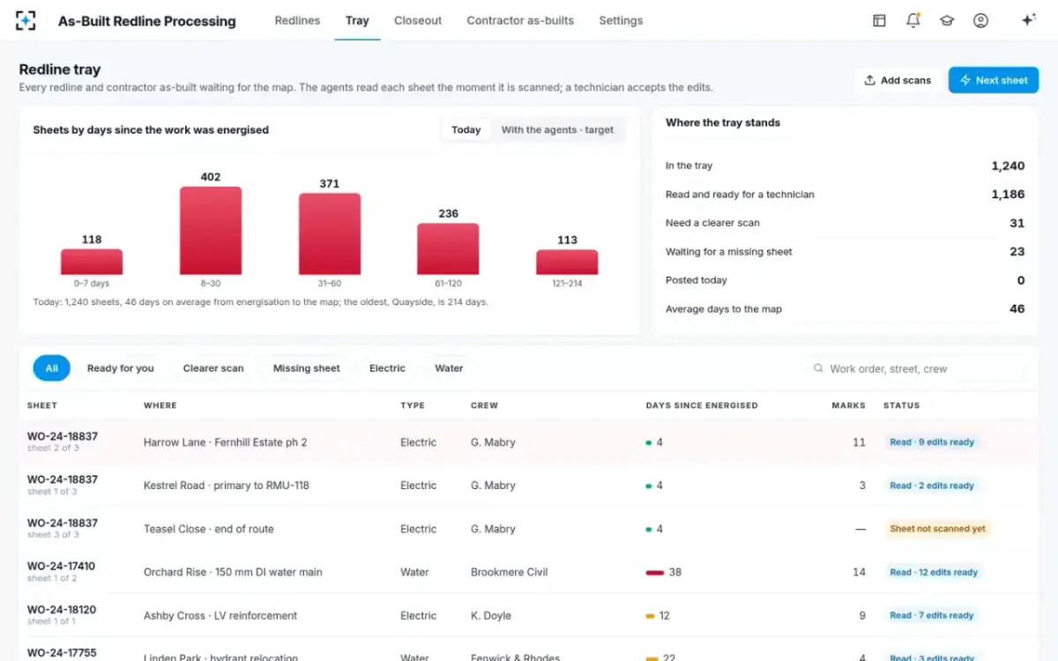Select the 8–30 days bar showing 402
This screenshot has width=1058, height=661.
(211, 231)
